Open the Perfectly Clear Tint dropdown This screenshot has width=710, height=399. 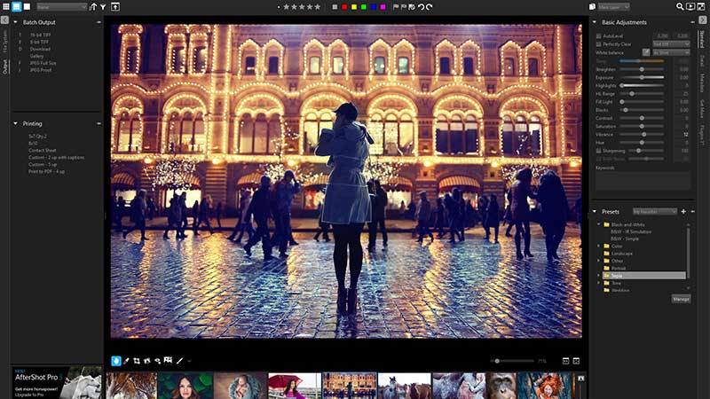671,43
